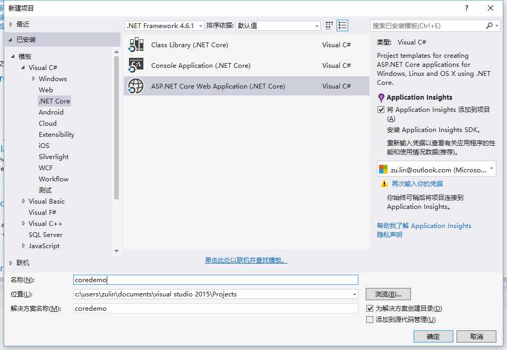The height and width of the screenshot is (350, 507).
Task: Open the search options dropdown arrow
Action: (x=497, y=25)
